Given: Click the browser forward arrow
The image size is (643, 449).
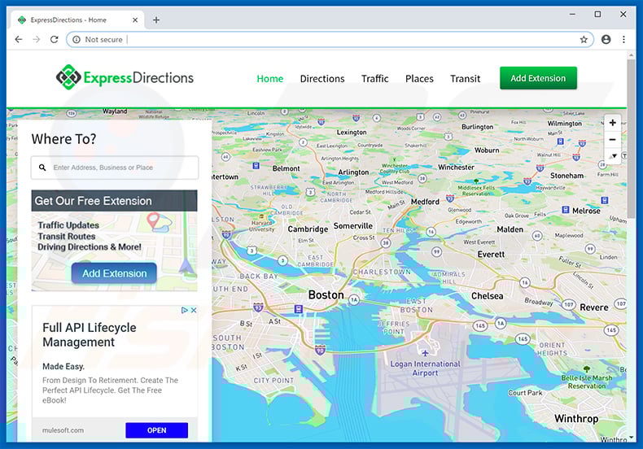Looking at the screenshot, I should click(x=37, y=39).
